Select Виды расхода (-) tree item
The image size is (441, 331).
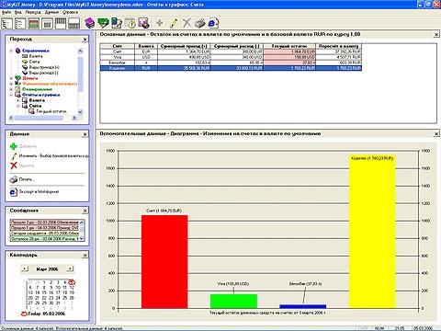click(43, 73)
